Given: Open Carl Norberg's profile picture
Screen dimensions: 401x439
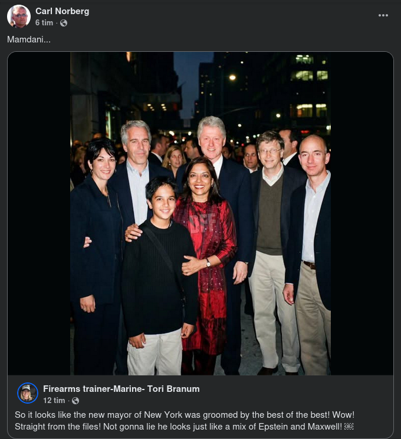Looking at the screenshot, I should tap(19, 16).
